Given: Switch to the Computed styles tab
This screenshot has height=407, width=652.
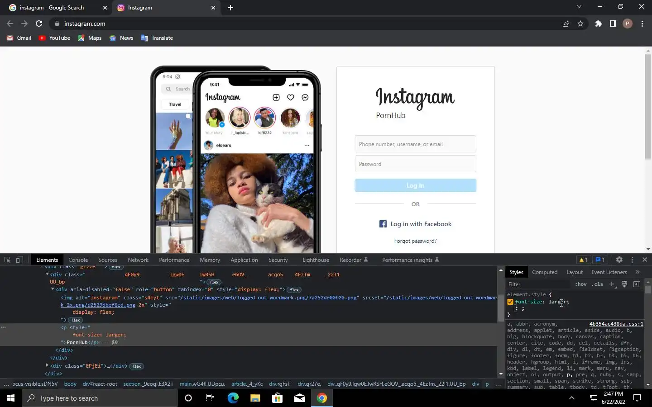Looking at the screenshot, I should coord(545,272).
